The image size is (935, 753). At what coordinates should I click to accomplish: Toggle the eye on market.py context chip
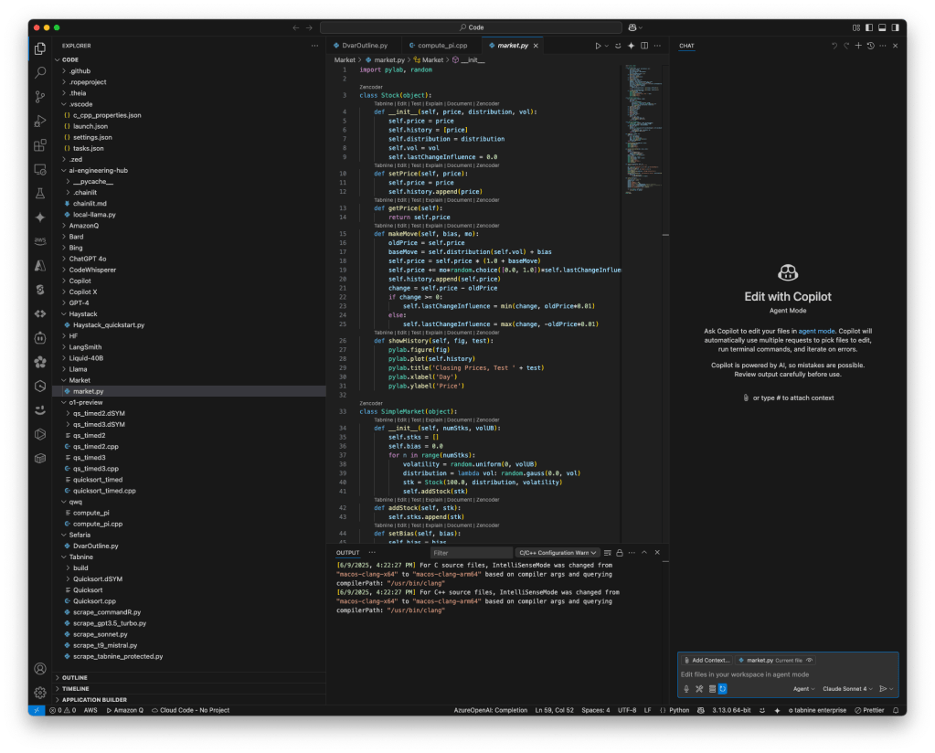click(x=810, y=660)
